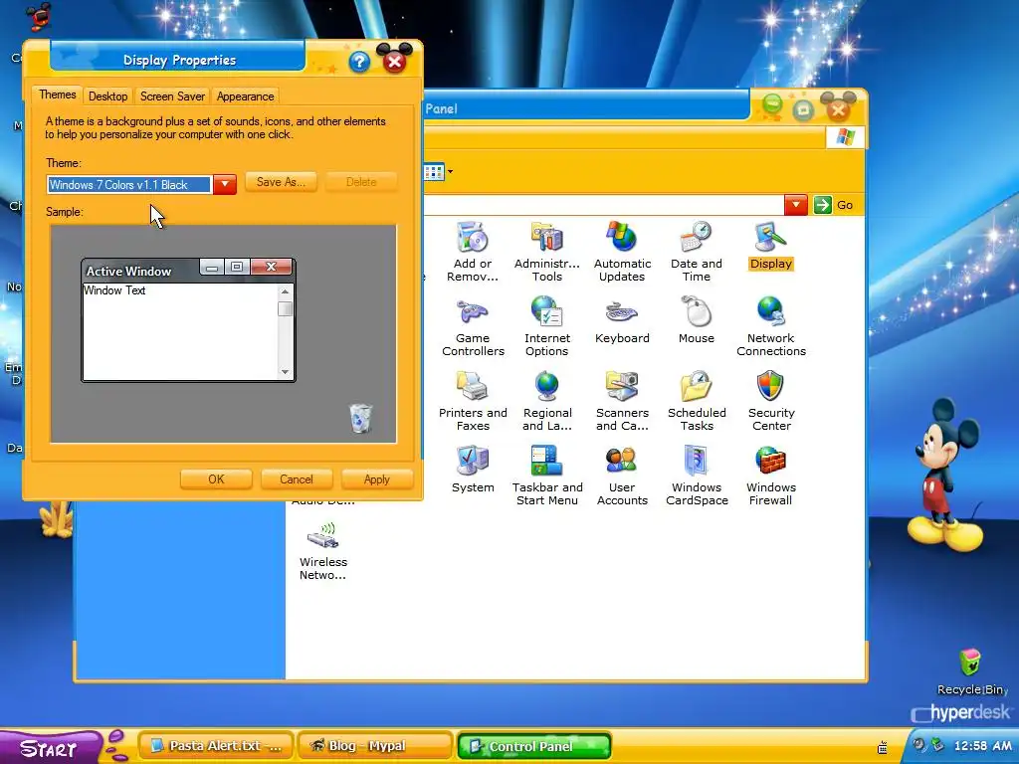Open Windows CardSpace icon

pyautogui.click(x=696, y=475)
